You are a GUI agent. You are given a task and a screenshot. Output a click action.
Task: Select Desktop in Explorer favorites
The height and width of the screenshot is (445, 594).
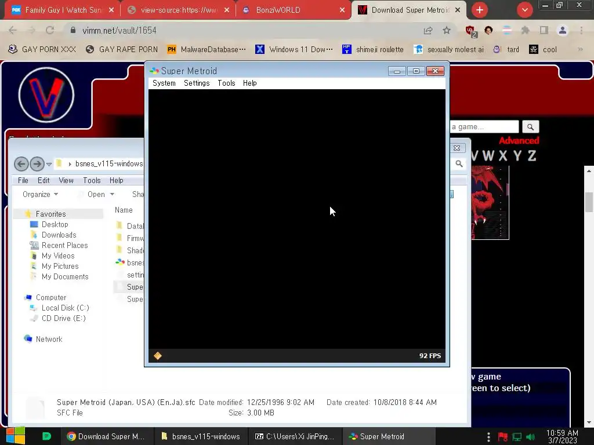pos(55,224)
